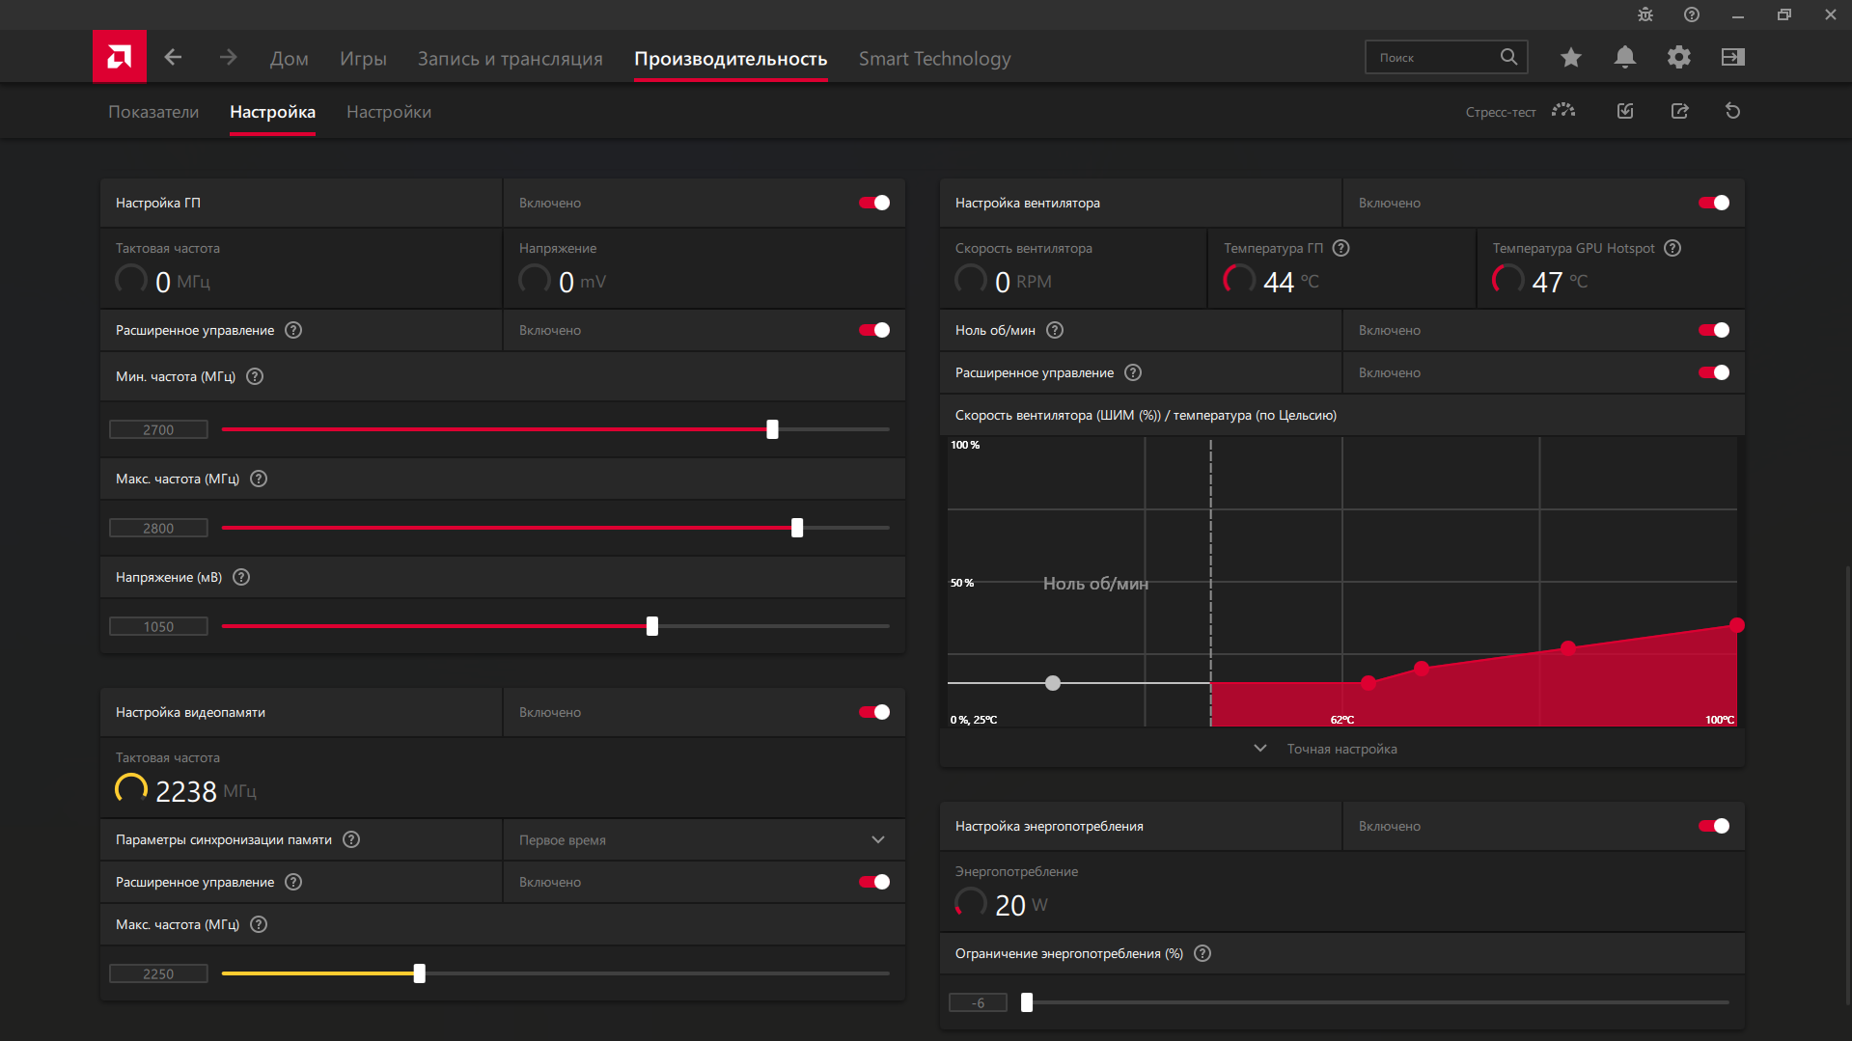This screenshot has width=1852, height=1041.
Task: Click the Макс. частота GPU slider handle
Action: pyautogui.click(x=797, y=528)
